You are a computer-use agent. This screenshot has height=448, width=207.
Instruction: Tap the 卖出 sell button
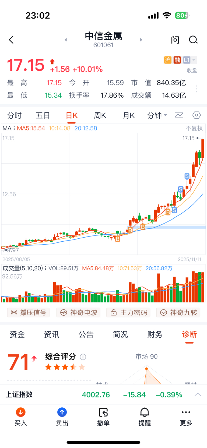coord(62,417)
